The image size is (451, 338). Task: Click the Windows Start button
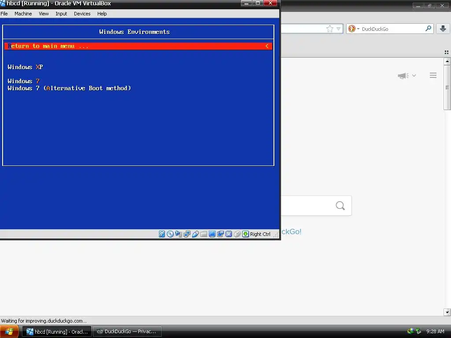[9, 331]
